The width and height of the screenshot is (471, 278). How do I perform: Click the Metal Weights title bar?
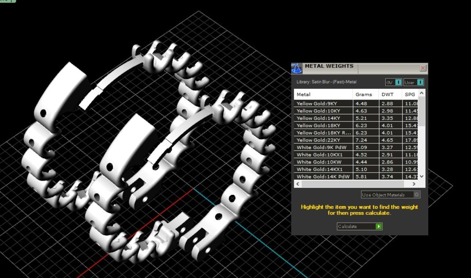360,68
